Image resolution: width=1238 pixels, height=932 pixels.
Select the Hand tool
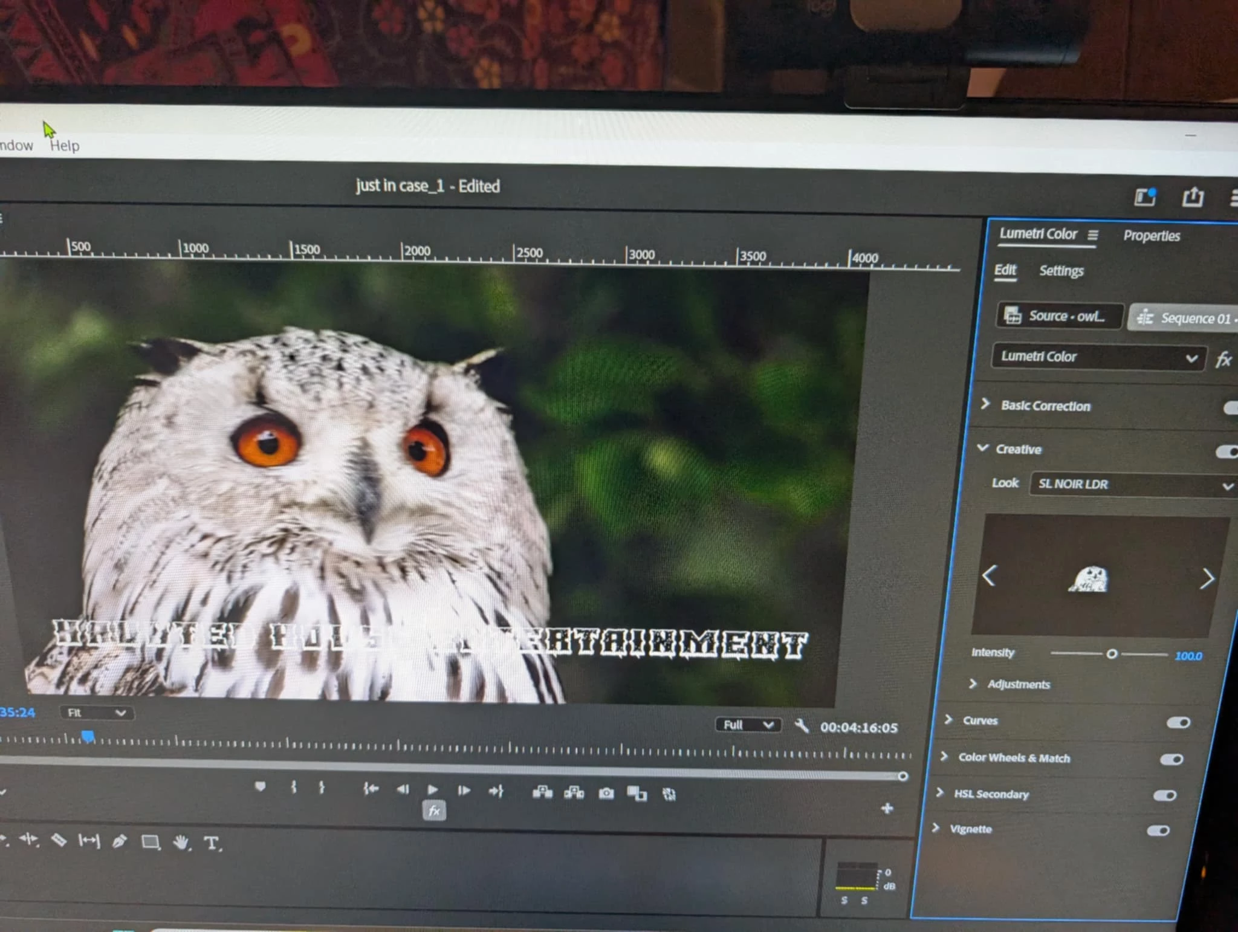tap(180, 842)
